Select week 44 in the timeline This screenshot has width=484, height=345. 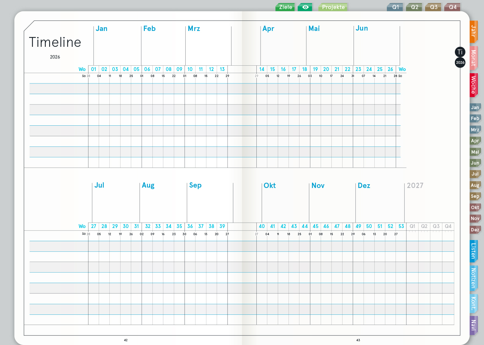pos(305,226)
